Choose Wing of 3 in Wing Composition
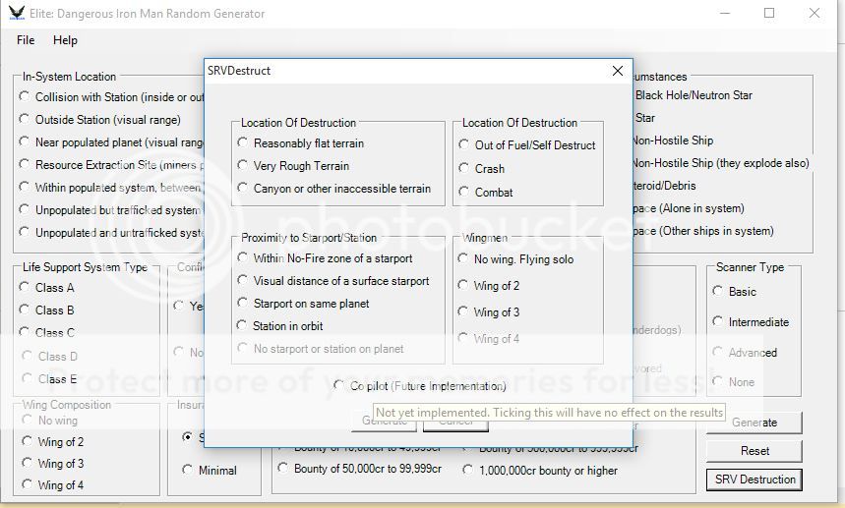 coord(53,464)
